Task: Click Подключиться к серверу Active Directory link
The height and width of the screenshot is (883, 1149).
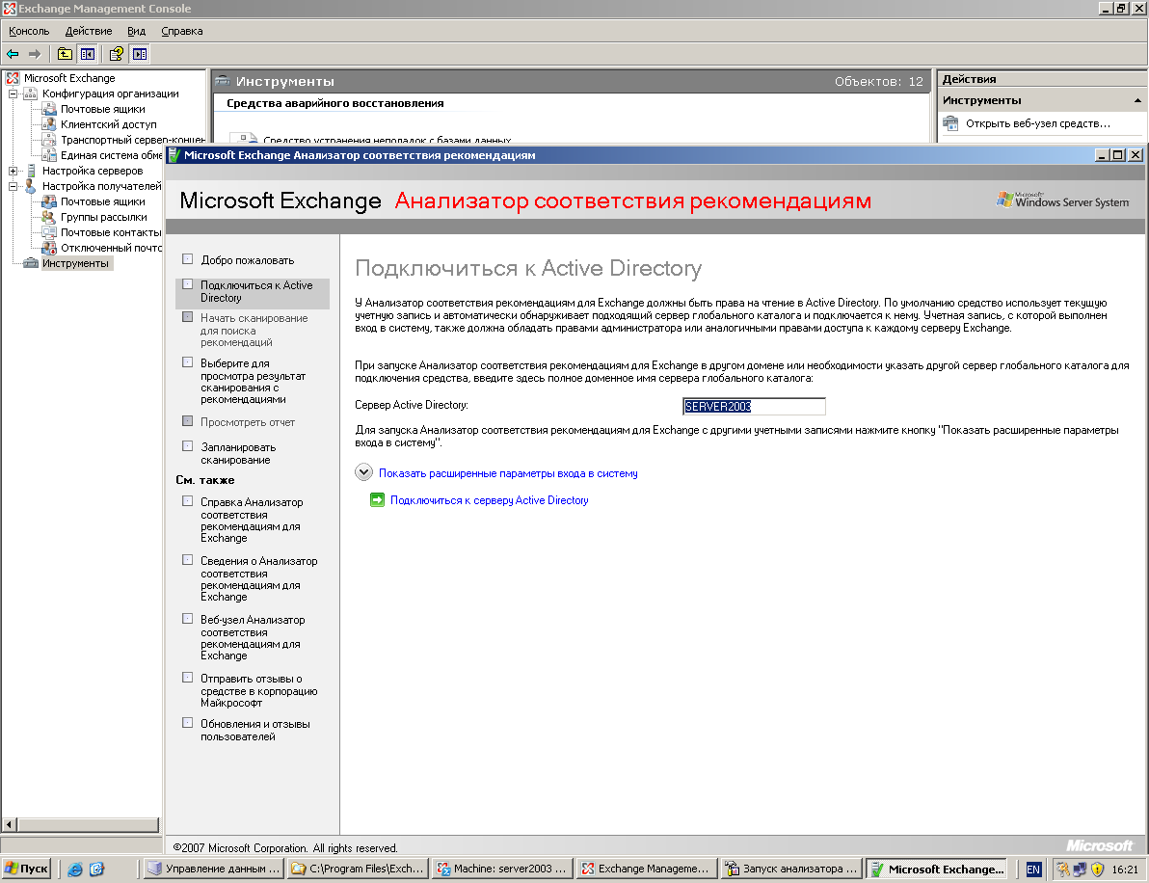Action: (x=490, y=500)
